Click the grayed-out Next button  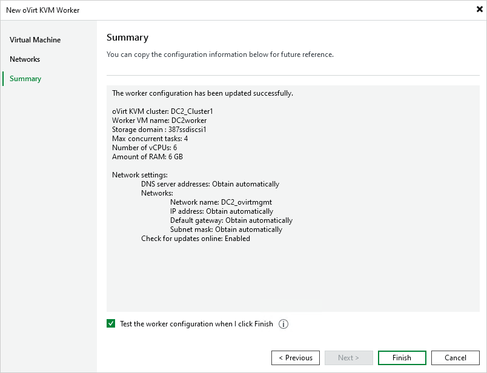[x=348, y=357]
